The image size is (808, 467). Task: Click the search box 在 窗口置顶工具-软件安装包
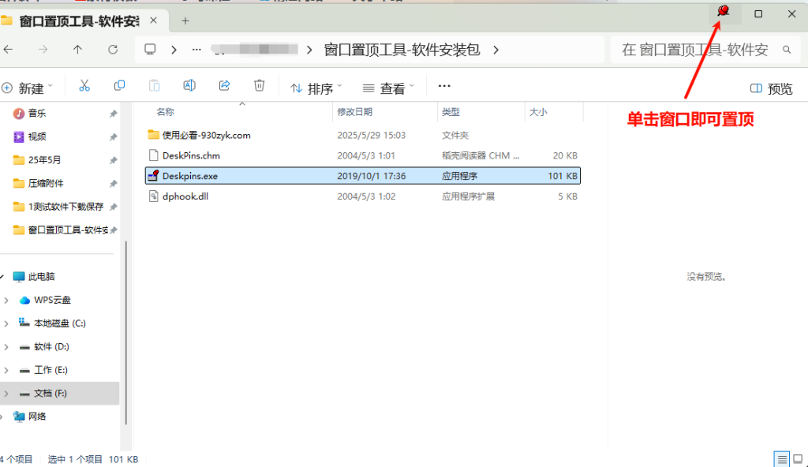[x=694, y=49]
